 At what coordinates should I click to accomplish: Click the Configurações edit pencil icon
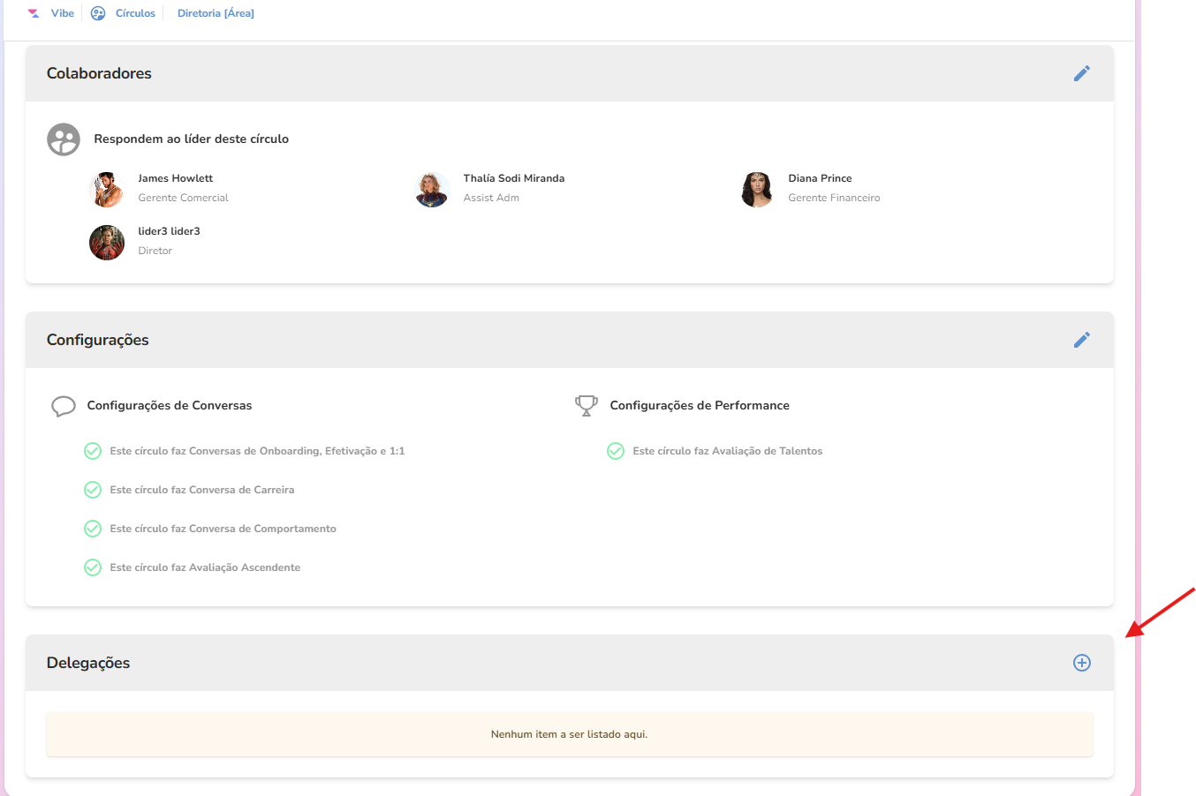click(1081, 340)
